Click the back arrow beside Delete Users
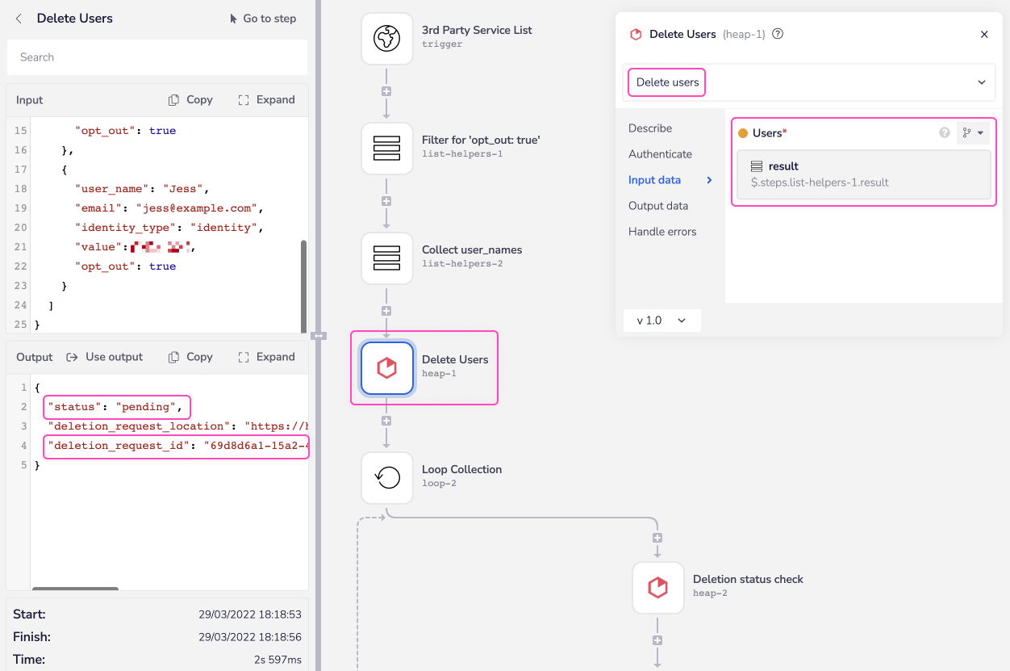The height and width of the screenshot is (671, 1010). 19,19
